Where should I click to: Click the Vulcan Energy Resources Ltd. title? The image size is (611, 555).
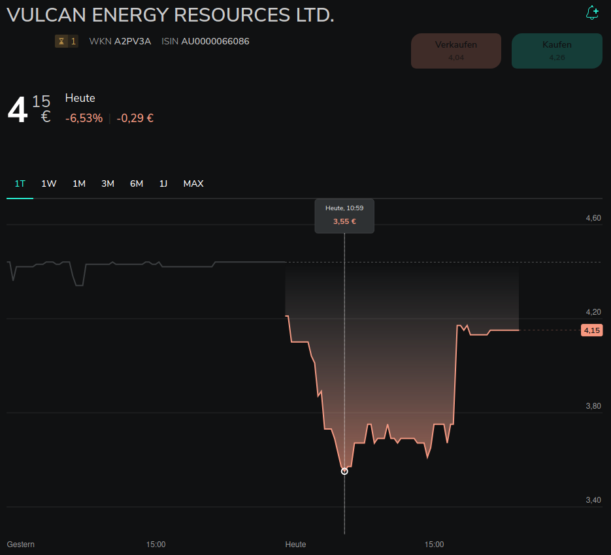tap(171, 15)
